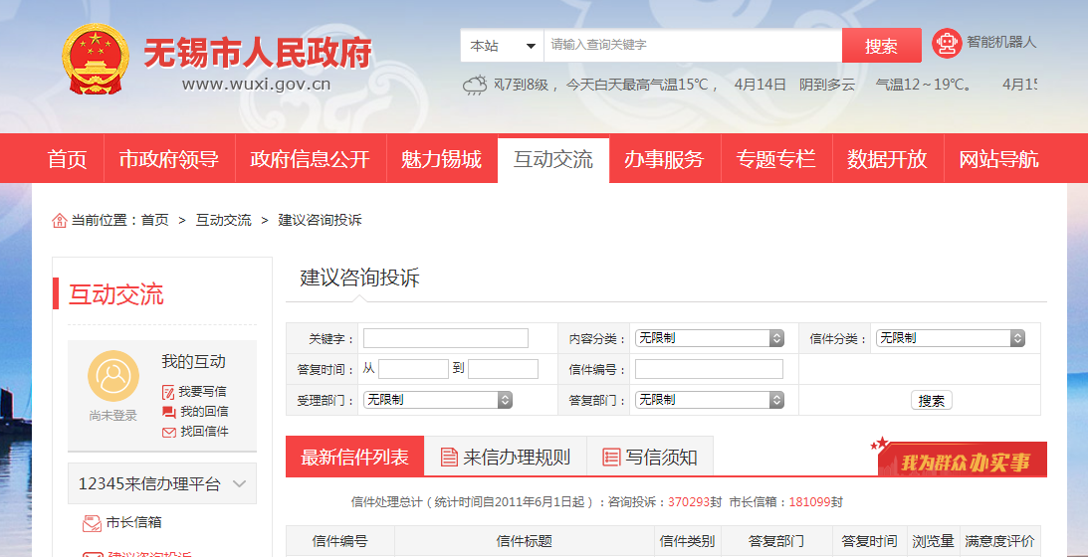Click the 市长信箱 mailbox icon
Viewport: 1088px width, 557px height.
pyautogui.click(x=92, y=522)
